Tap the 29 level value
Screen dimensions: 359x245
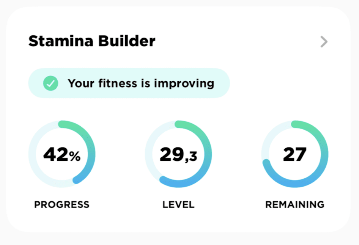[172, 155]
